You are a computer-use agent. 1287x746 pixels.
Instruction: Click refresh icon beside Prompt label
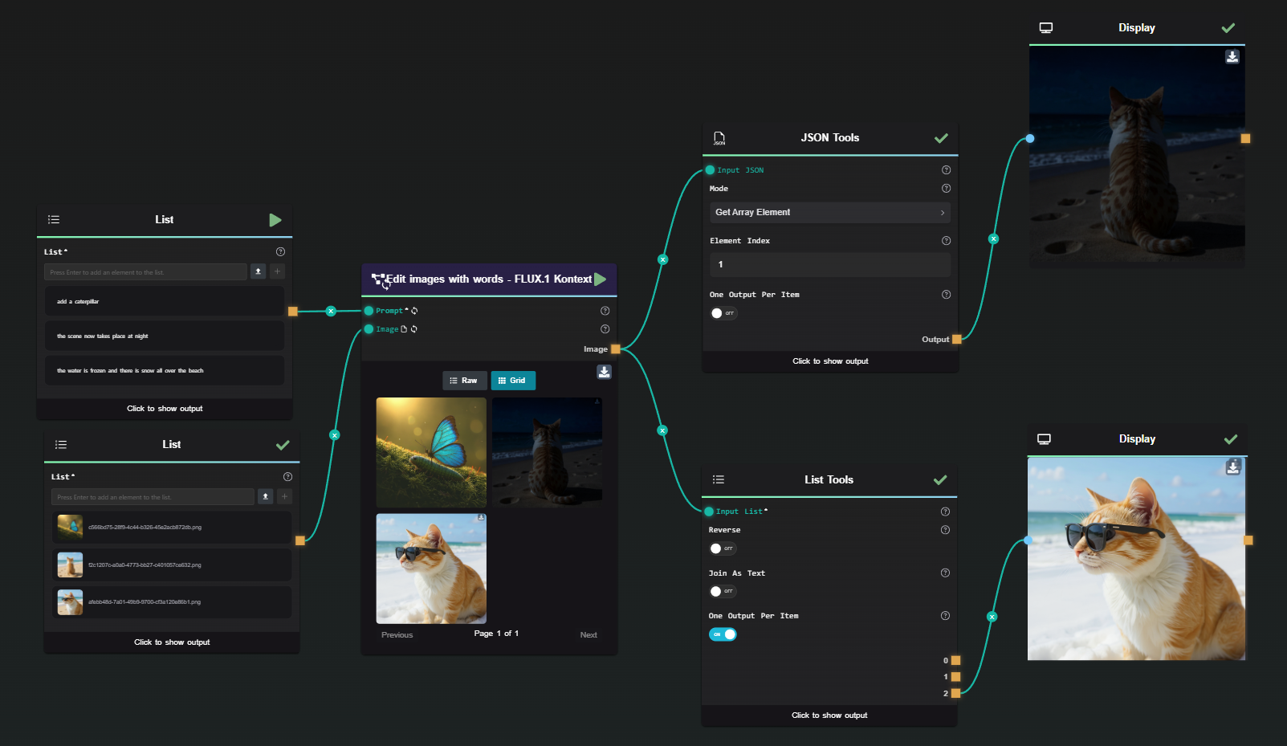[414, 311]
